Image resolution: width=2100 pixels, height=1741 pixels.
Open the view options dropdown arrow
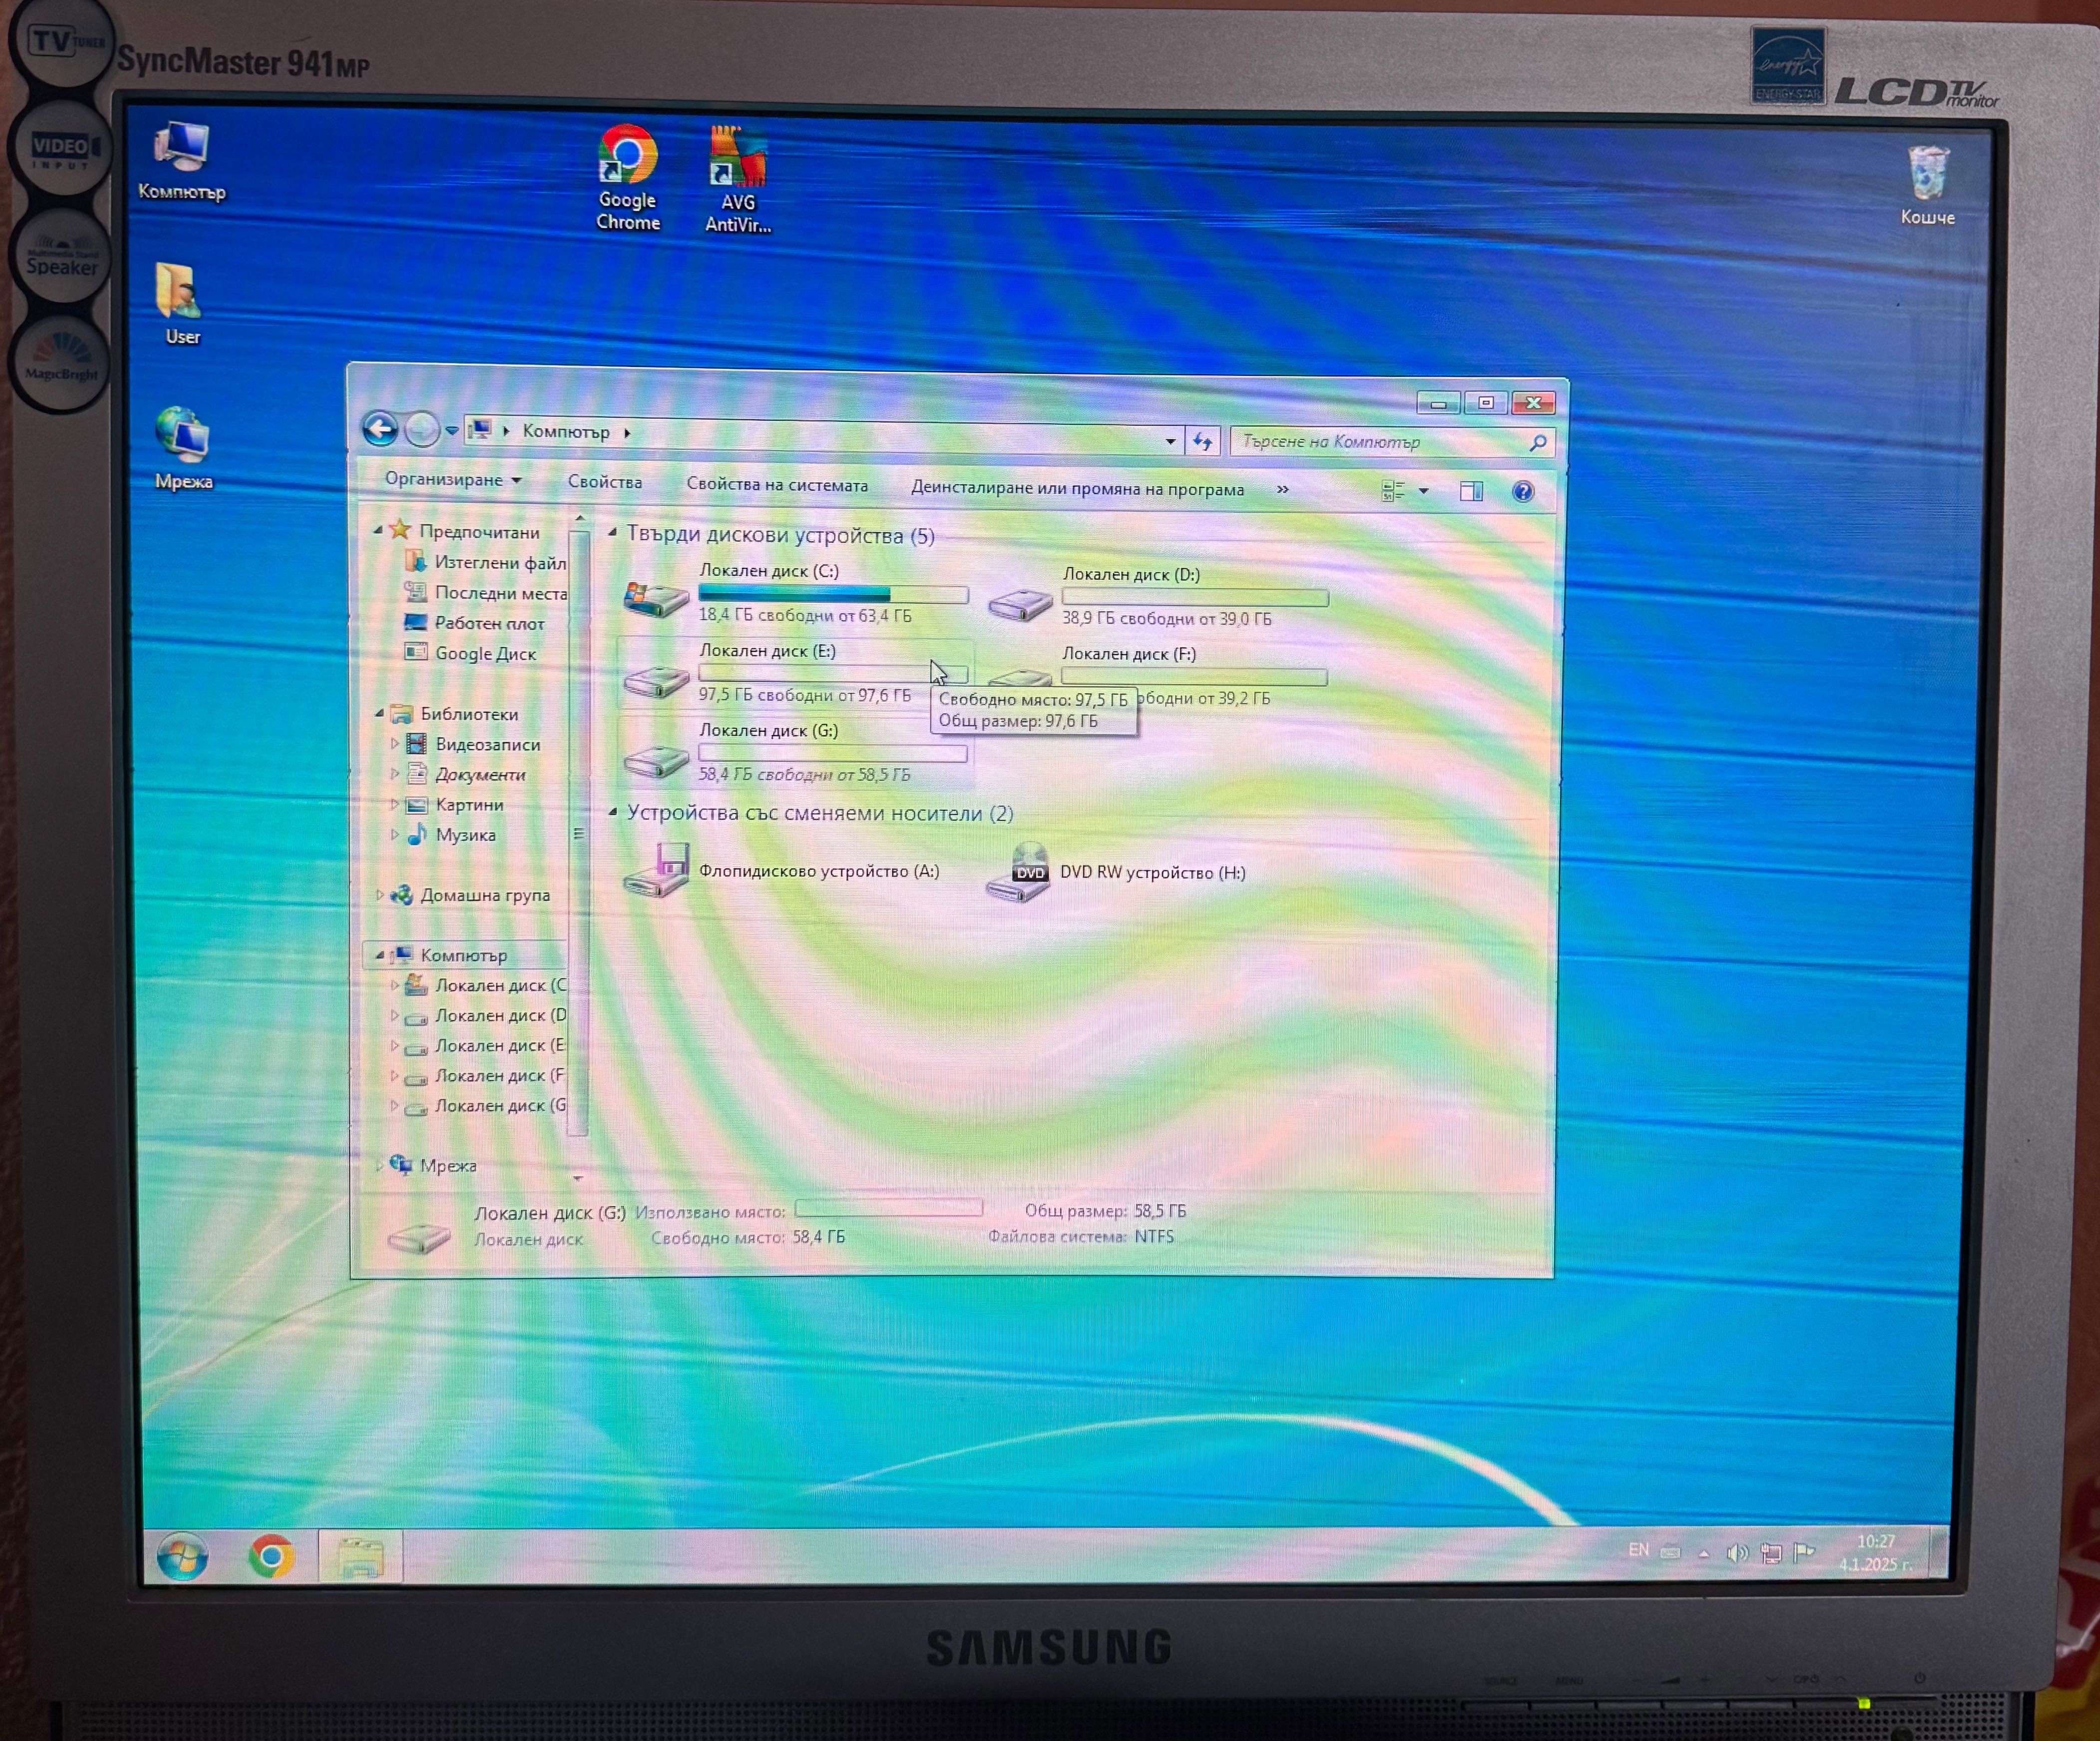pyautogui.click(x=1423, y=490)
